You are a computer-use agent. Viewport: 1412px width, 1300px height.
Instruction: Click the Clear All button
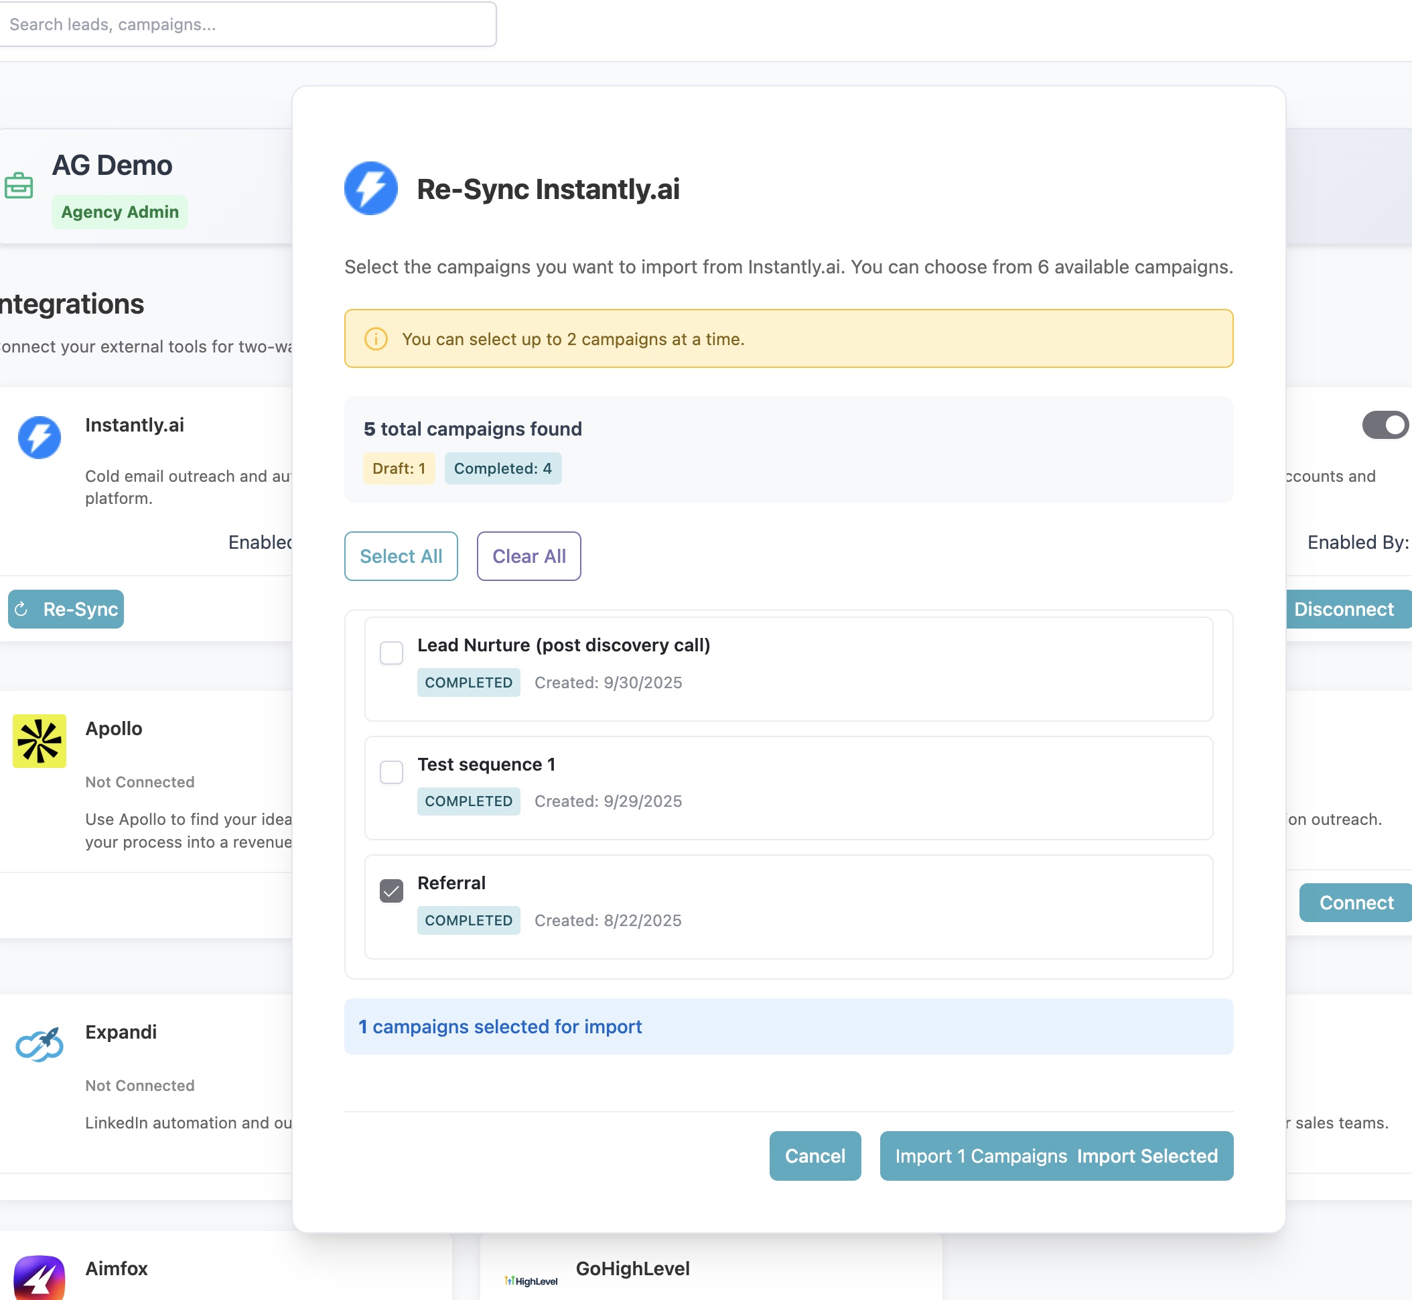(x=528, y=556)
